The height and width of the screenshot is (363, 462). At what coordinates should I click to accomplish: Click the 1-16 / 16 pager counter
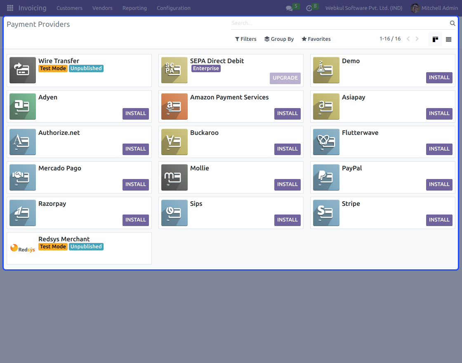click(390, 39)
